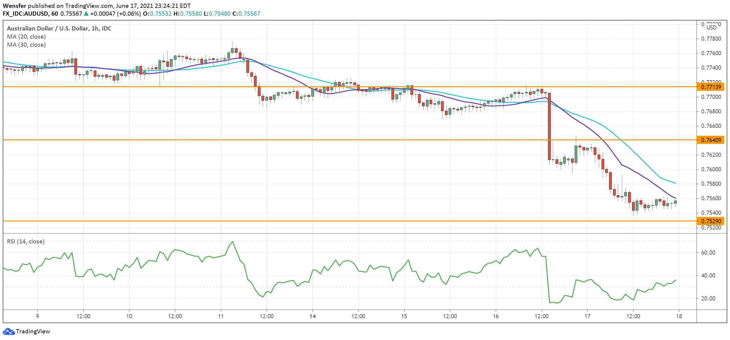Select the 0.76409 orange price label

[711, 140]
